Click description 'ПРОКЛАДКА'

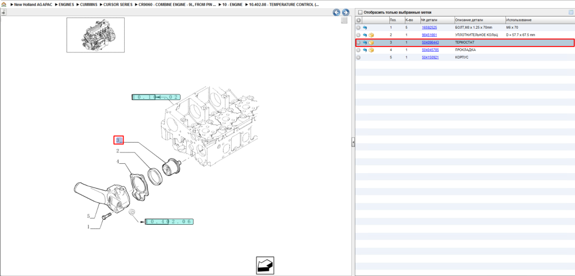[465, 50]
